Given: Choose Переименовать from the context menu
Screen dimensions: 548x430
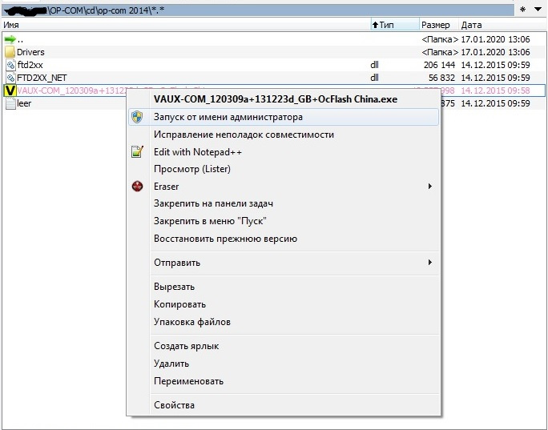Looking at the screenshot, I should pyautogui.click(x=284, y=380).
